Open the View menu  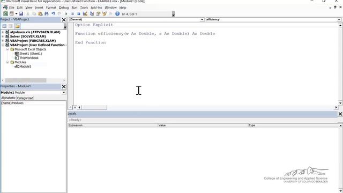[28, 8]
